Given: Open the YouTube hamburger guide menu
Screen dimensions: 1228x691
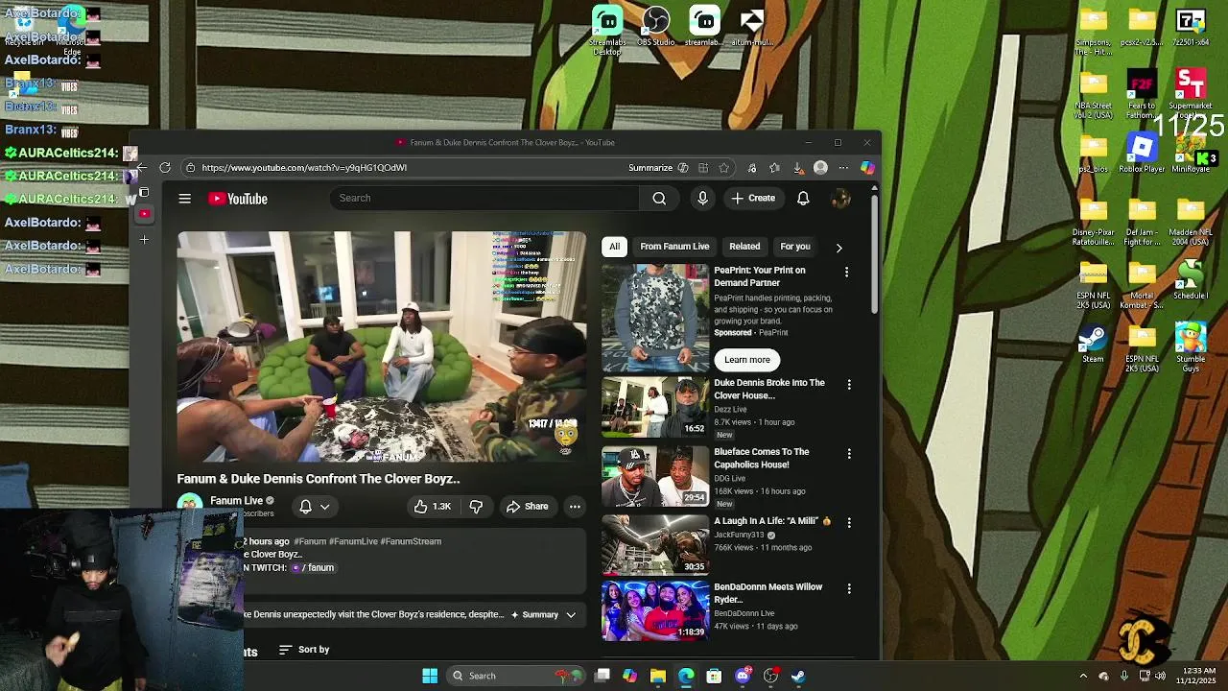Looking at the screenshot, I should pos(184,199).
